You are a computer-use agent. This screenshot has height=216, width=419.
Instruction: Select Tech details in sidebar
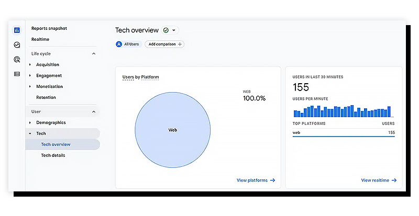point(53,155)
